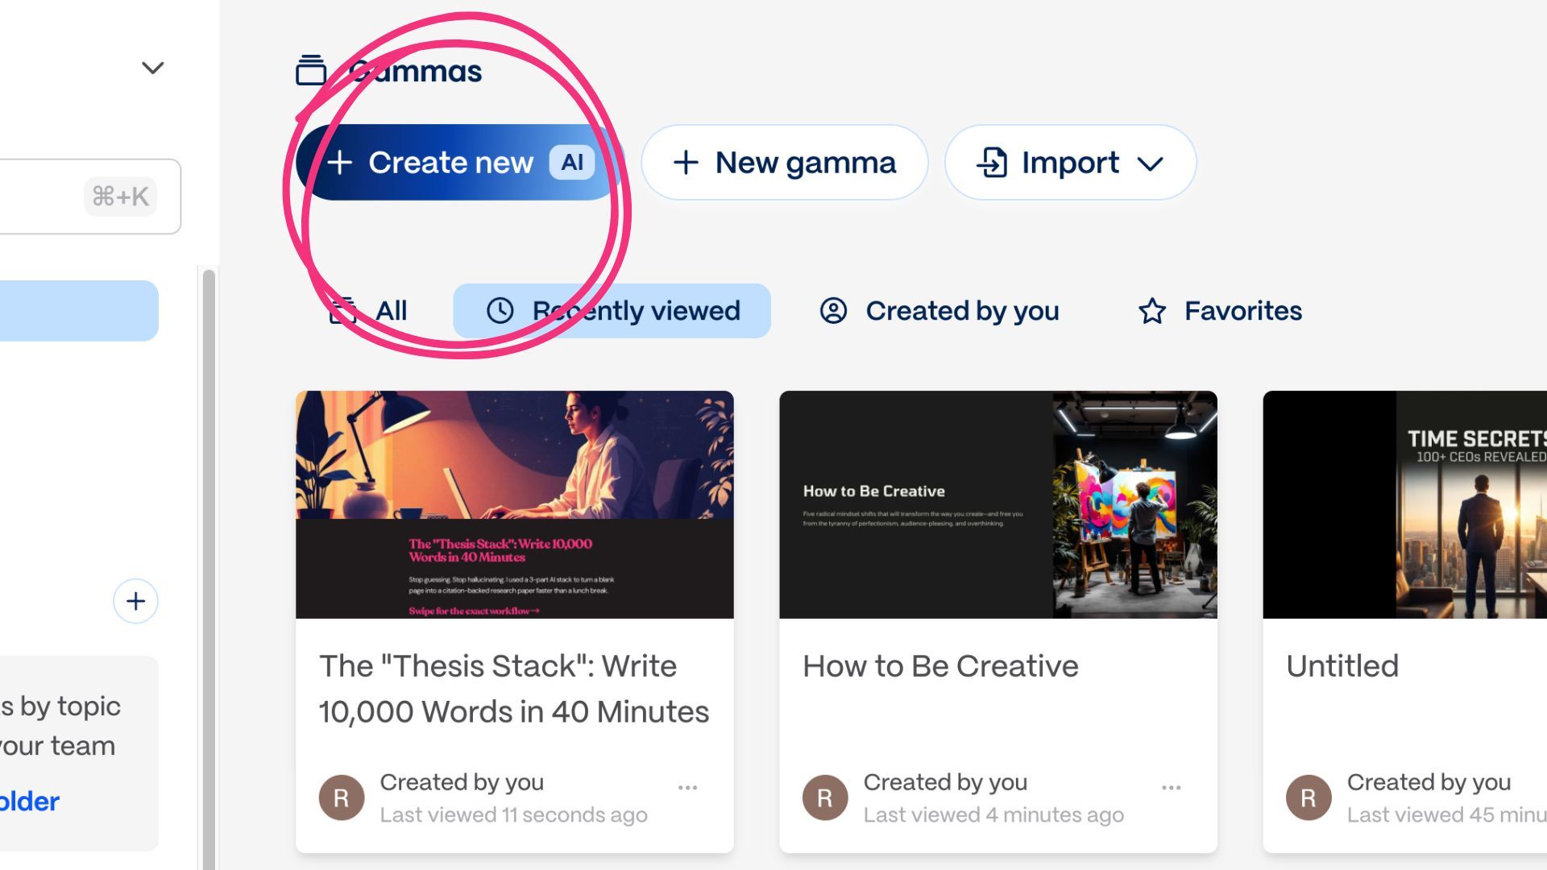
Task: Open How to Be Creative thumbnail
Action: tap(997, 504)
